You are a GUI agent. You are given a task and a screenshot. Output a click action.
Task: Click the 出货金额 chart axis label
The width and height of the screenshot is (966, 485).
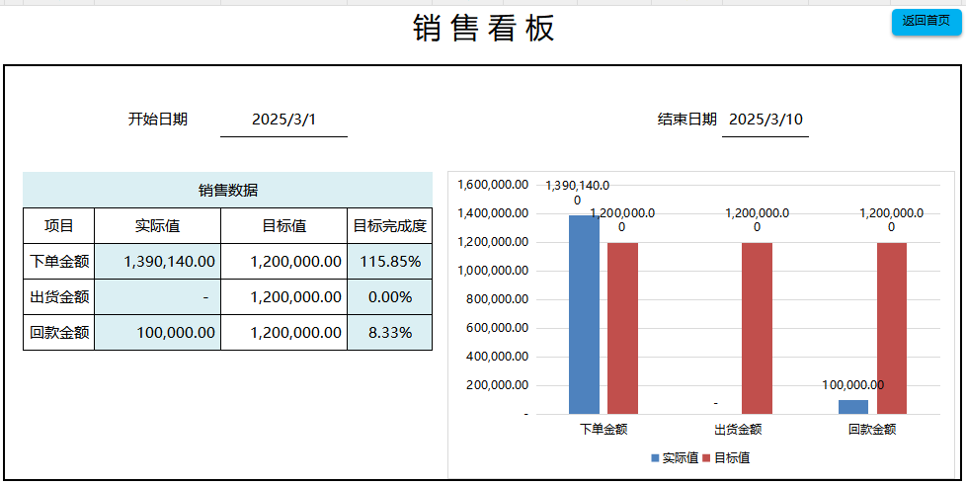738,429
